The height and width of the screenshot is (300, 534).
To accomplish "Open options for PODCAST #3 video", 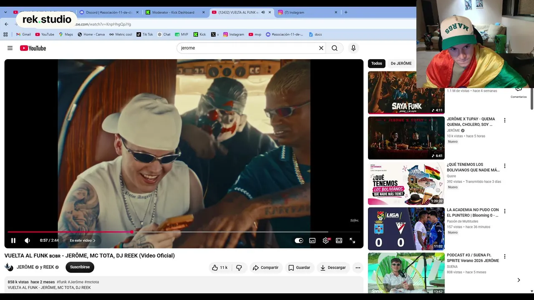I will [x=505, y=257].
